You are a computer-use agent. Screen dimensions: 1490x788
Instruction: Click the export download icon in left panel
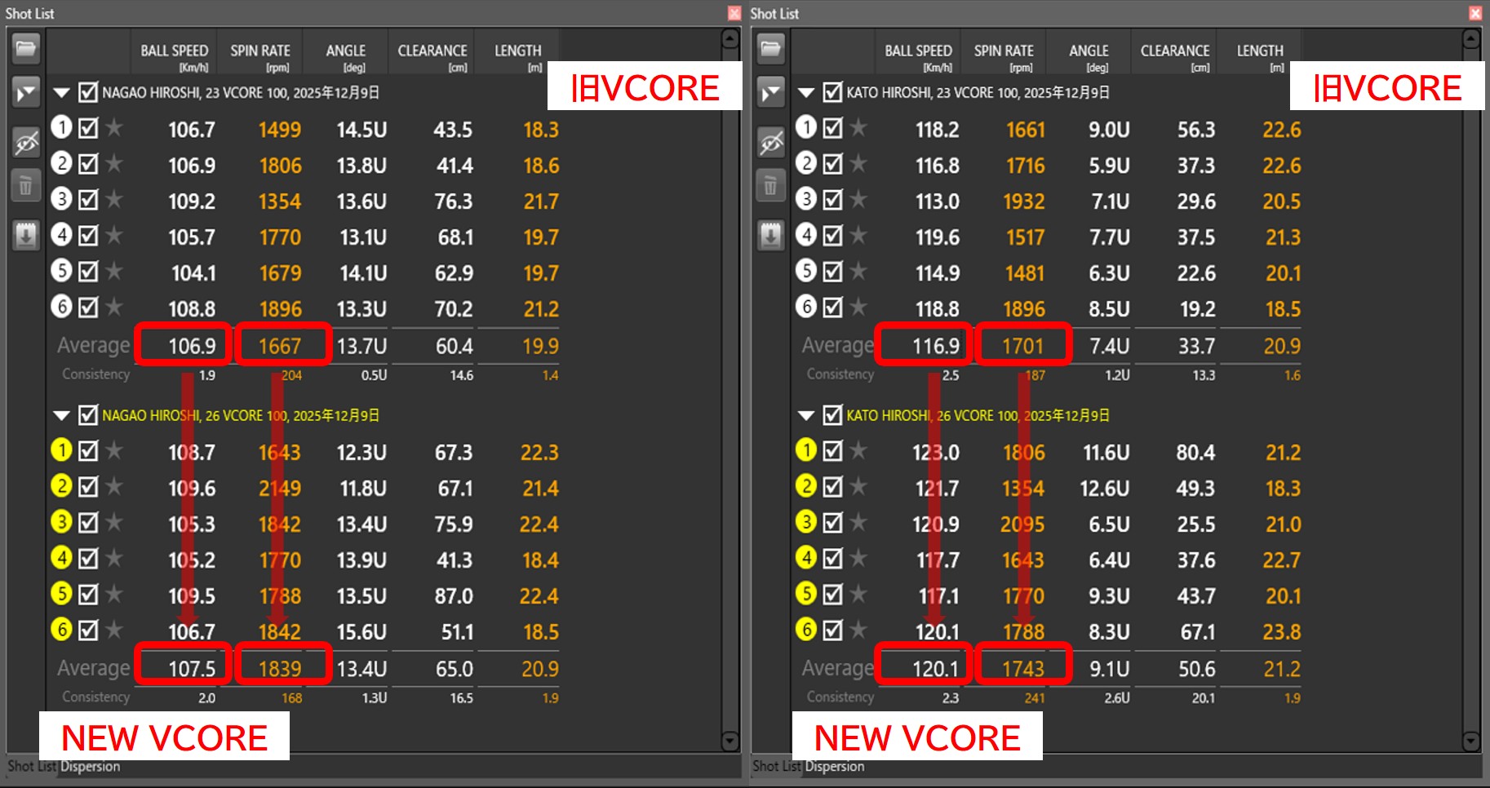coord(26,236)
